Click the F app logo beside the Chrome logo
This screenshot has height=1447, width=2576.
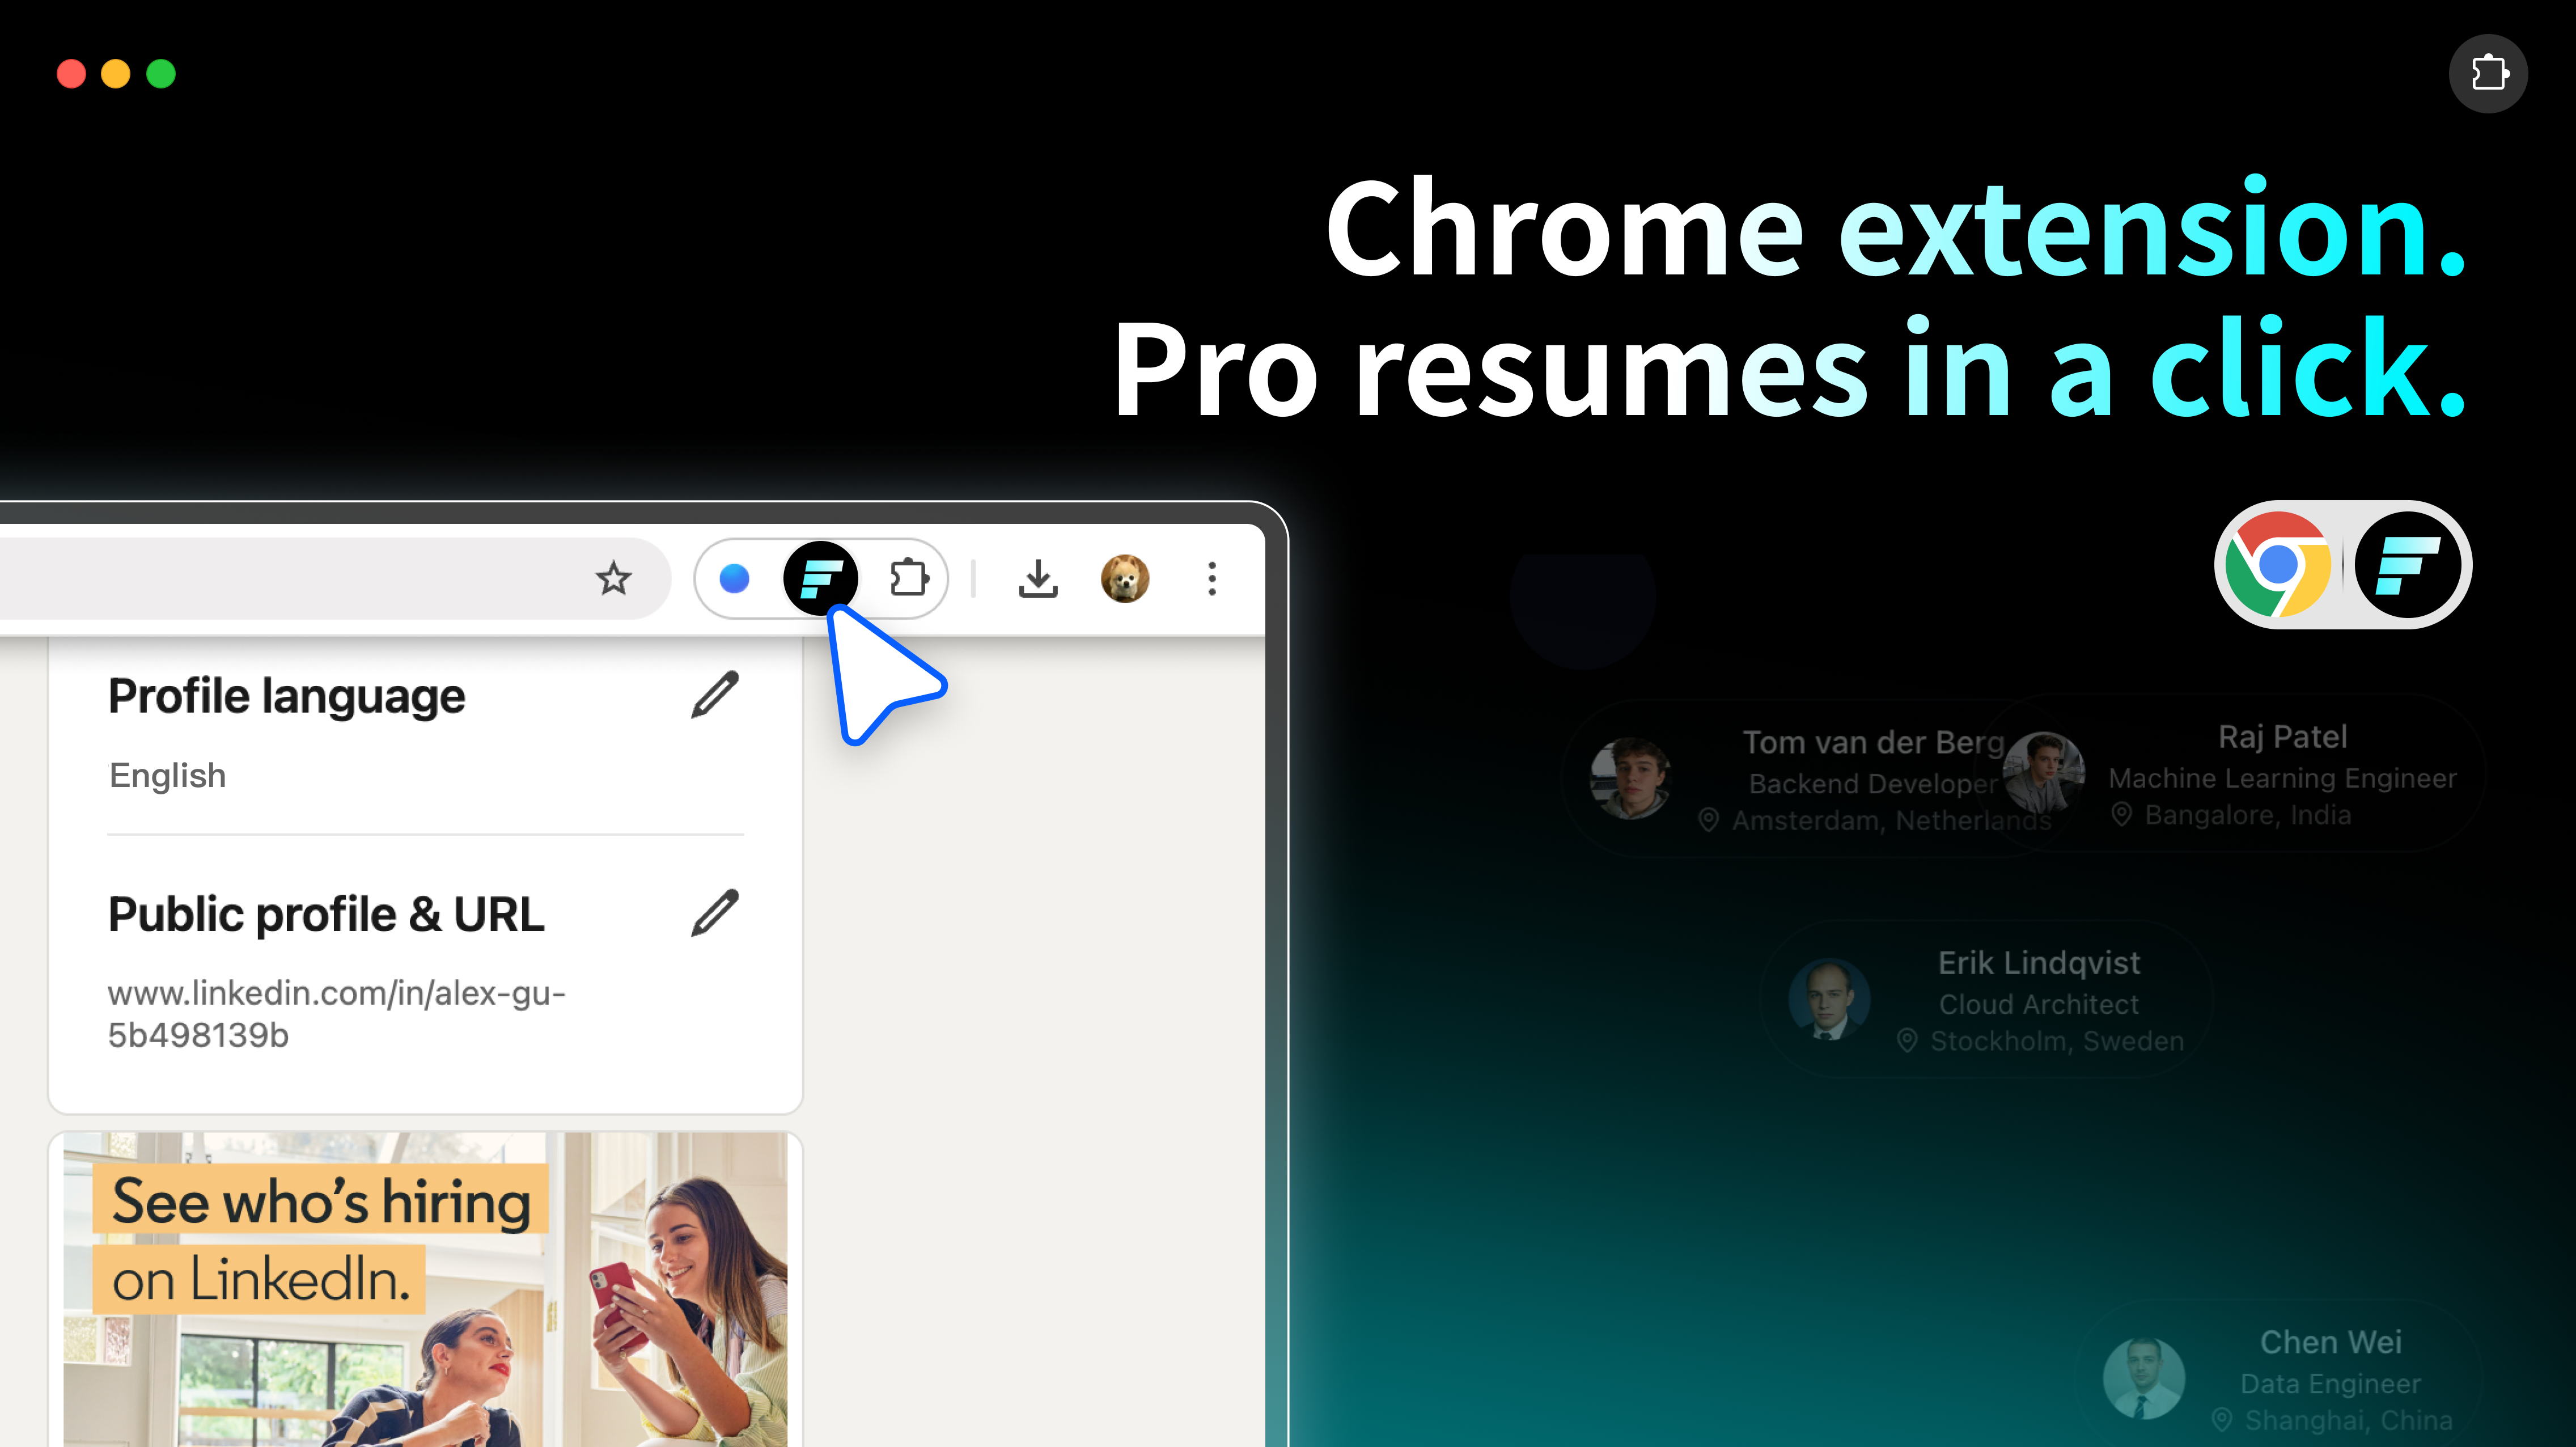pyautogui.click(x=2410, y=566)
